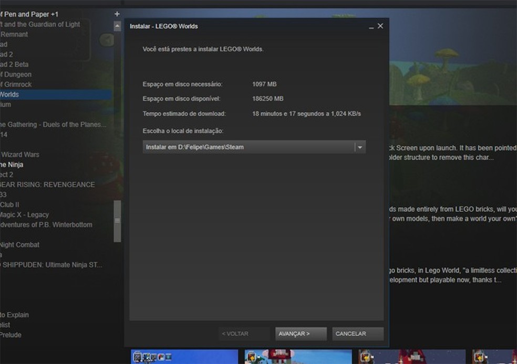The height and width of the screenshot is (364, 517).
Task: Click the '1097 MB' required space value
Action: click(264, 84)
